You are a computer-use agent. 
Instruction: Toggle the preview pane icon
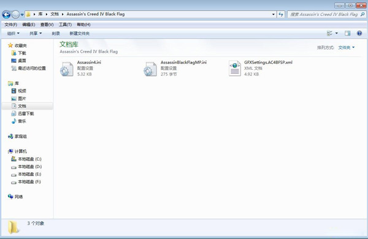coord(348,33)
